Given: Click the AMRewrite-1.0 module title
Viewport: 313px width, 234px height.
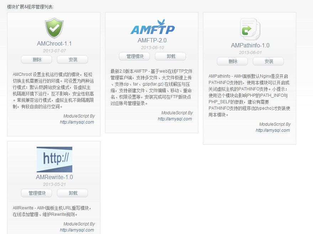Looking at the screenshot, I should point(54,177).
